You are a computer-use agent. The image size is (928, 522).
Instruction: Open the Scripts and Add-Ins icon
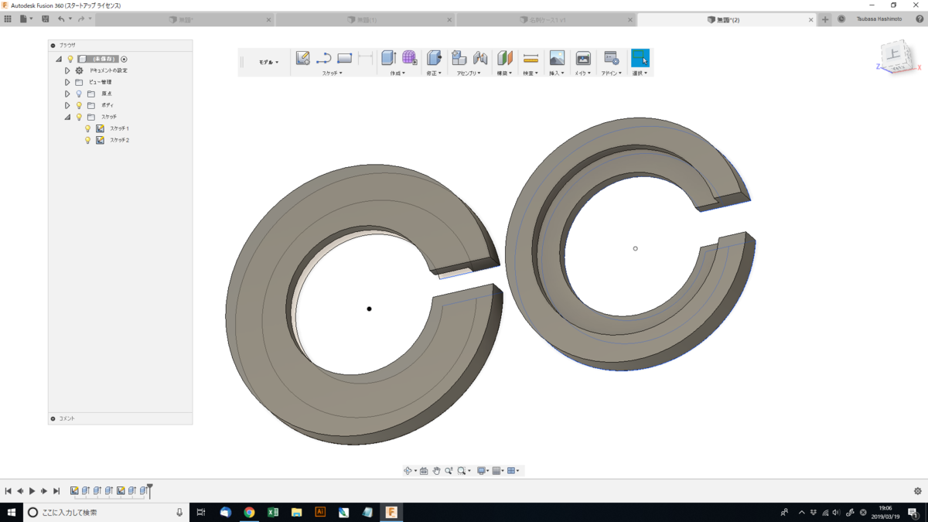tap(611, 58)
